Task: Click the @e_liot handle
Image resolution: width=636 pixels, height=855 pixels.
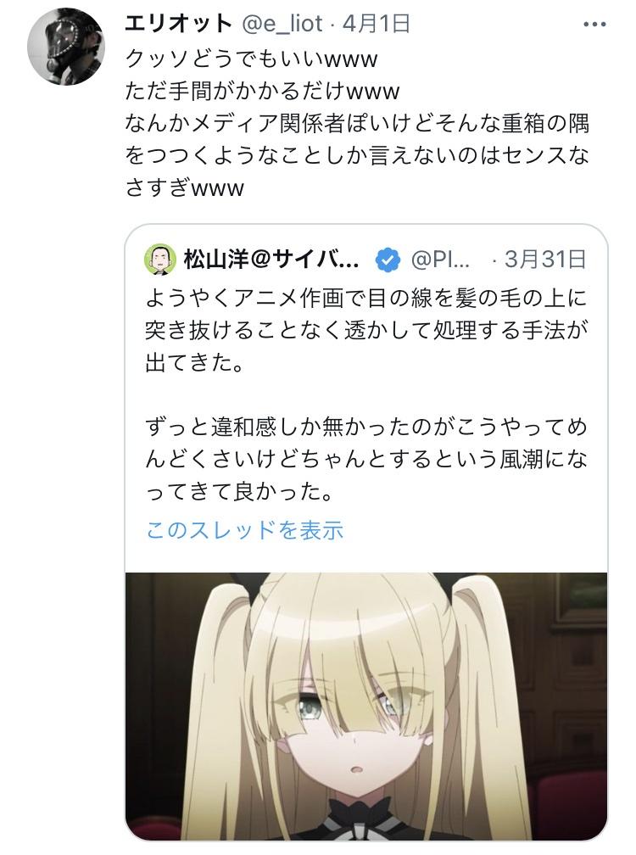Action: (282, 24)
